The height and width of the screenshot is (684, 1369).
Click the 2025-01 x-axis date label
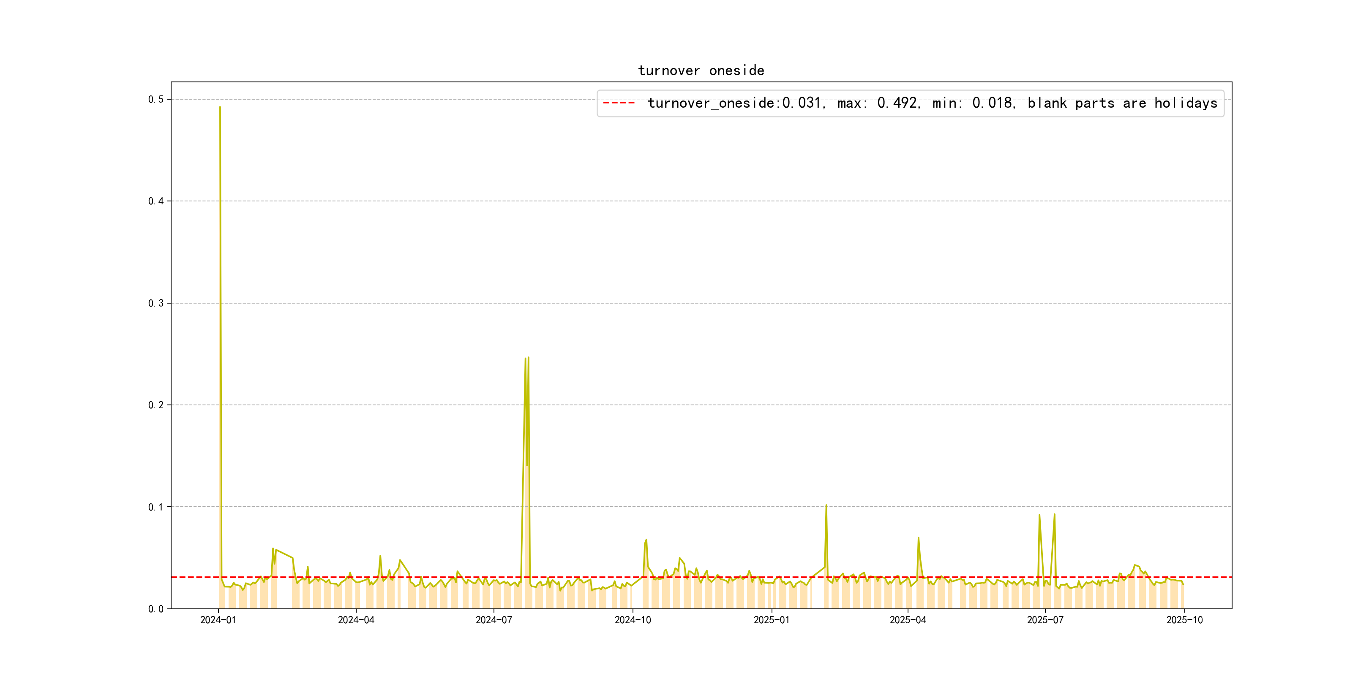[771, 620]
